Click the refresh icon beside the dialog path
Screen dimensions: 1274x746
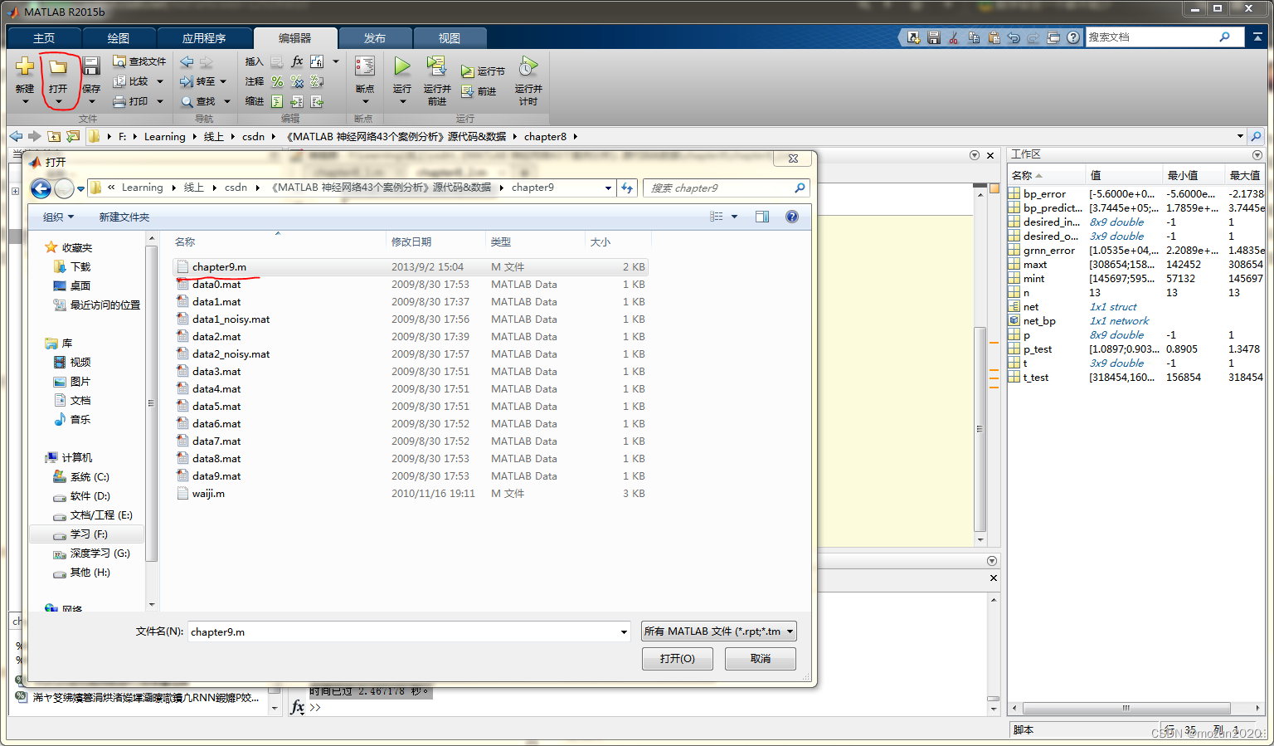(x=628, y=188)
